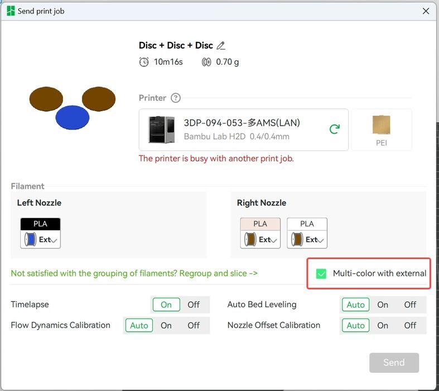Click the blue filament spool on Left Nozzle
Image resolution: width=439 pixels, height=391 pixels.
(31, 240)
